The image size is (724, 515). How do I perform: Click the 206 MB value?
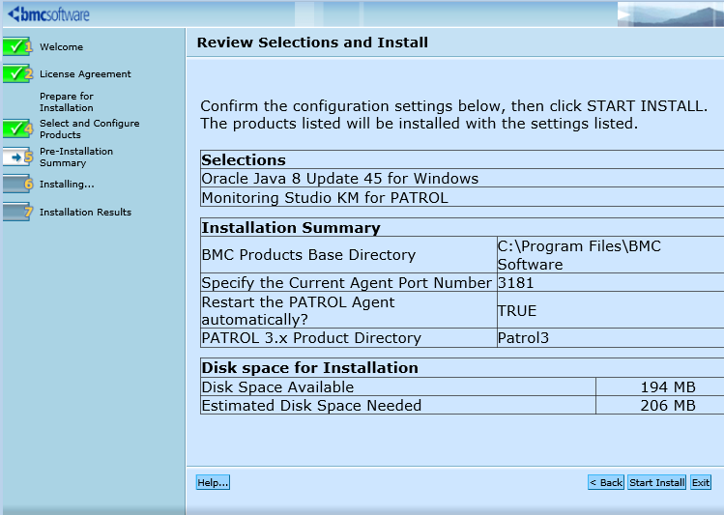tap(667, 405)
